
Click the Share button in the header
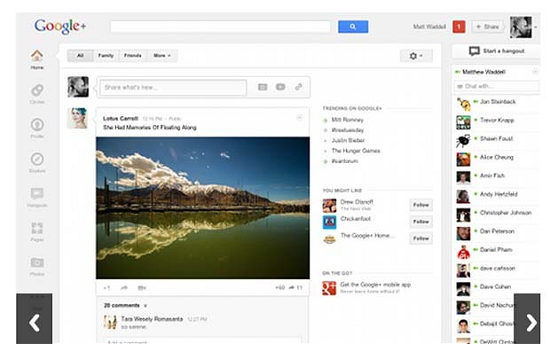coord(488,27)
